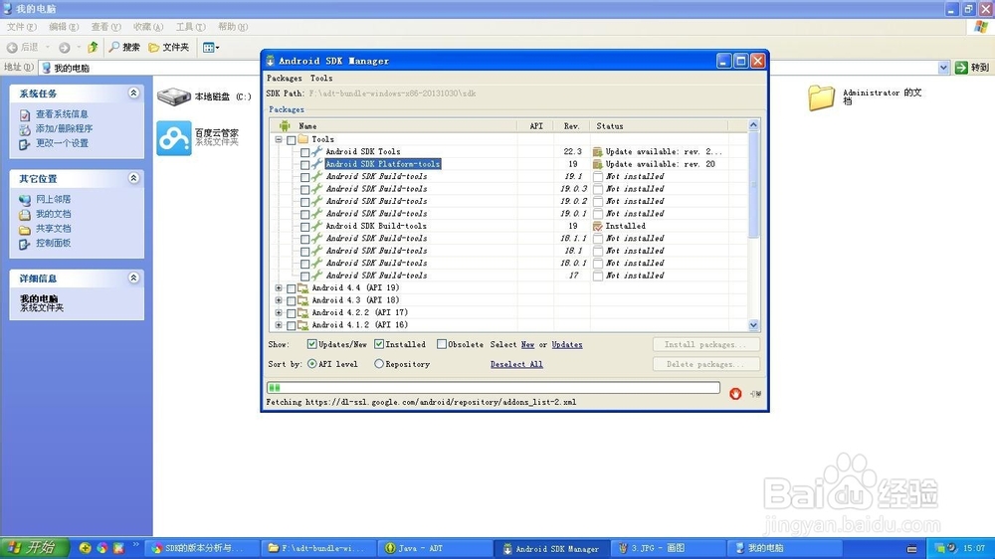995x559 pixels.
Task: Click the Forward arrow in Explorer toolbar
Action: (64, 47)
